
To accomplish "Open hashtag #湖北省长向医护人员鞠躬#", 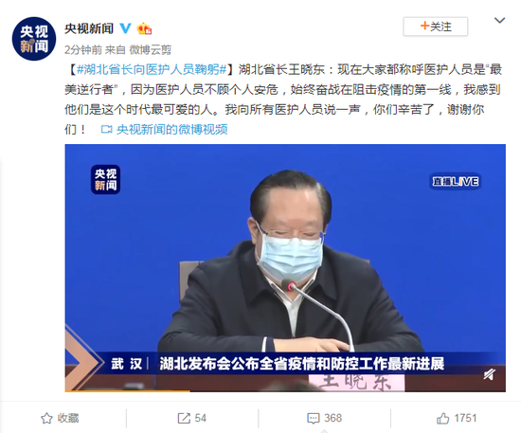I will point(152,69).
